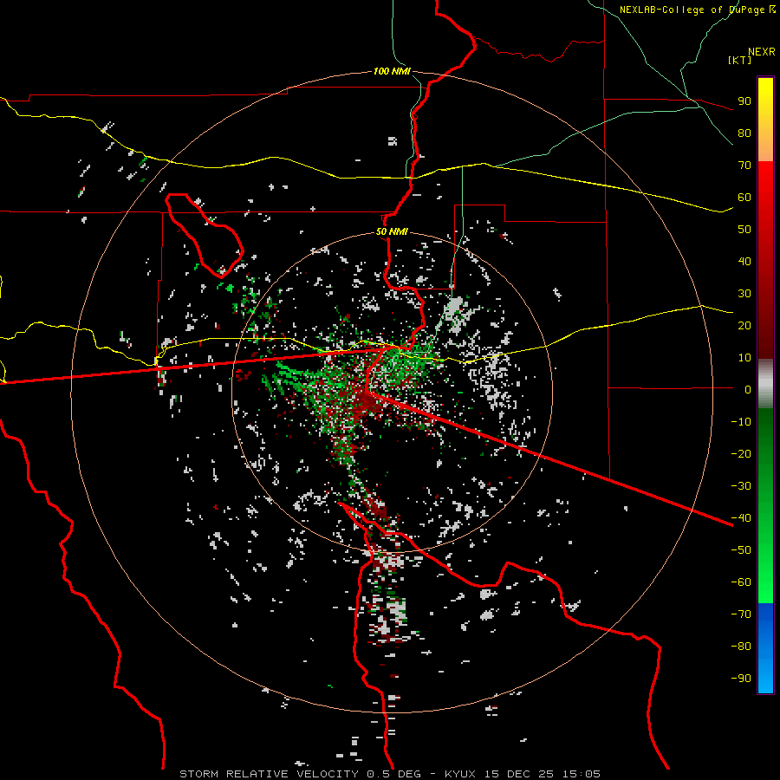Click the positive 30 scale value

pyautogui.click(x=744, y=294)
